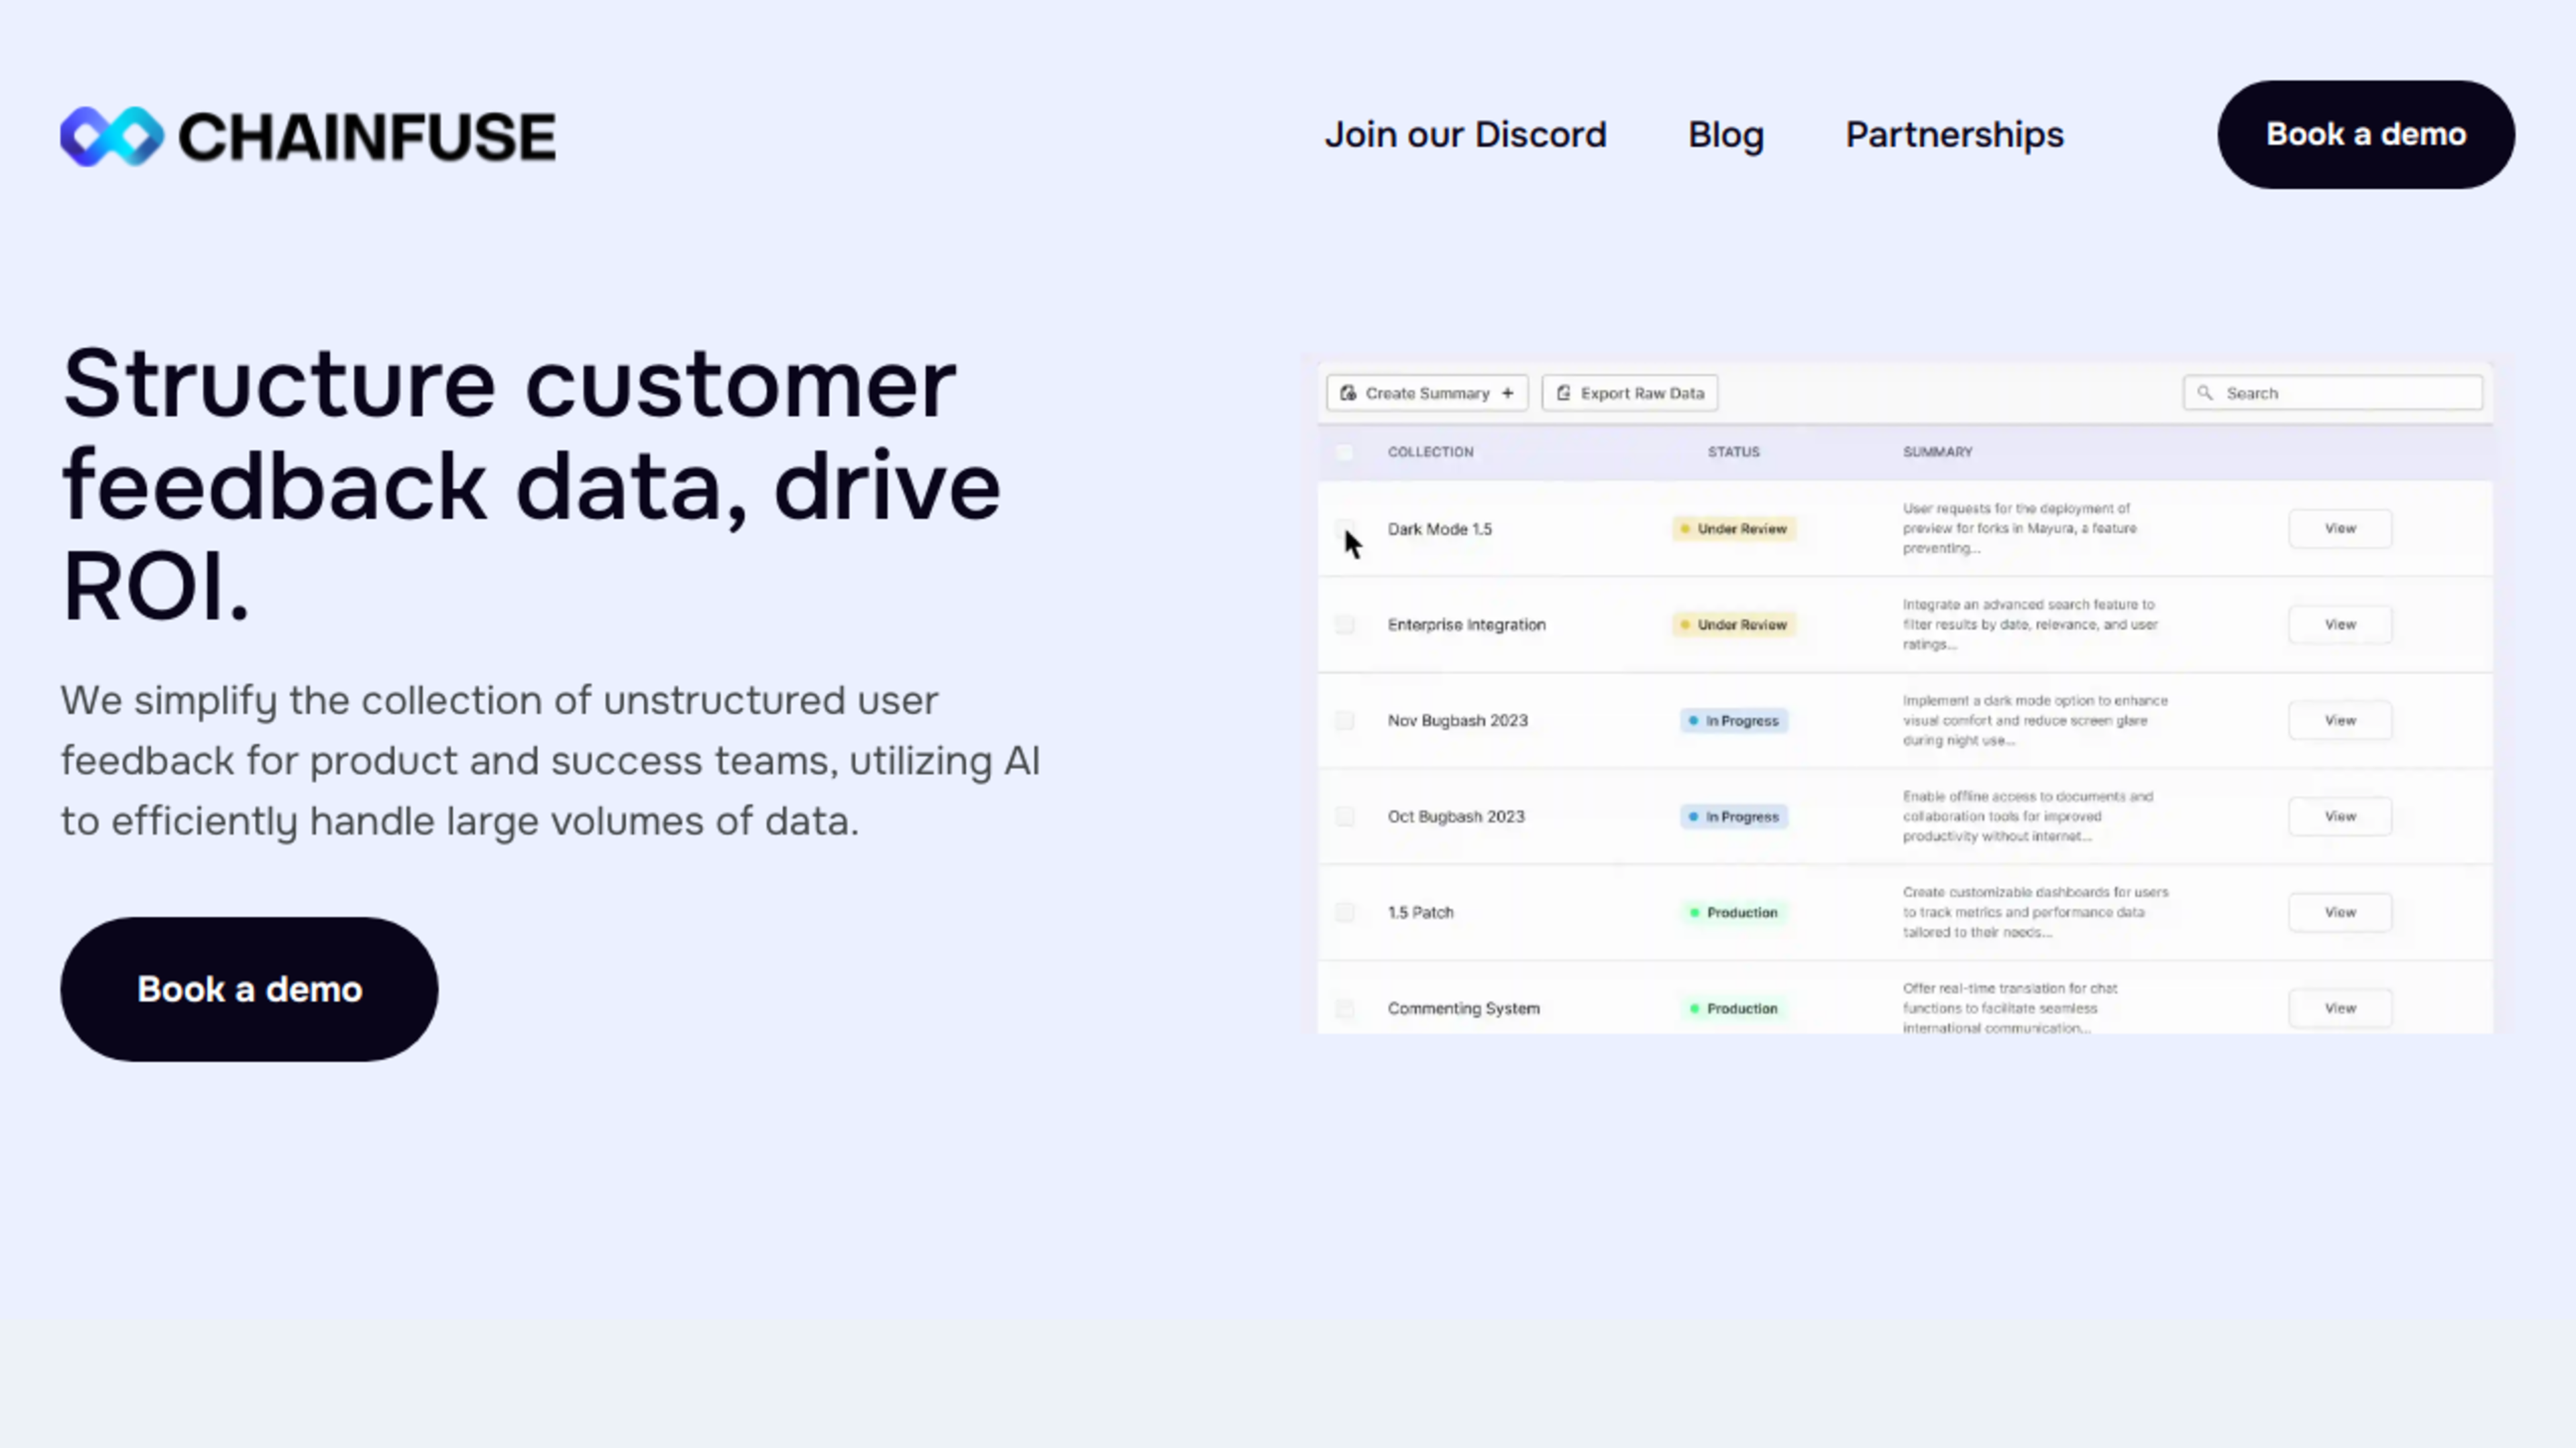The image size is (2576, 1448).
Task: Click the Enterprise Integration summary text
Action: [x=2030, y=625]
